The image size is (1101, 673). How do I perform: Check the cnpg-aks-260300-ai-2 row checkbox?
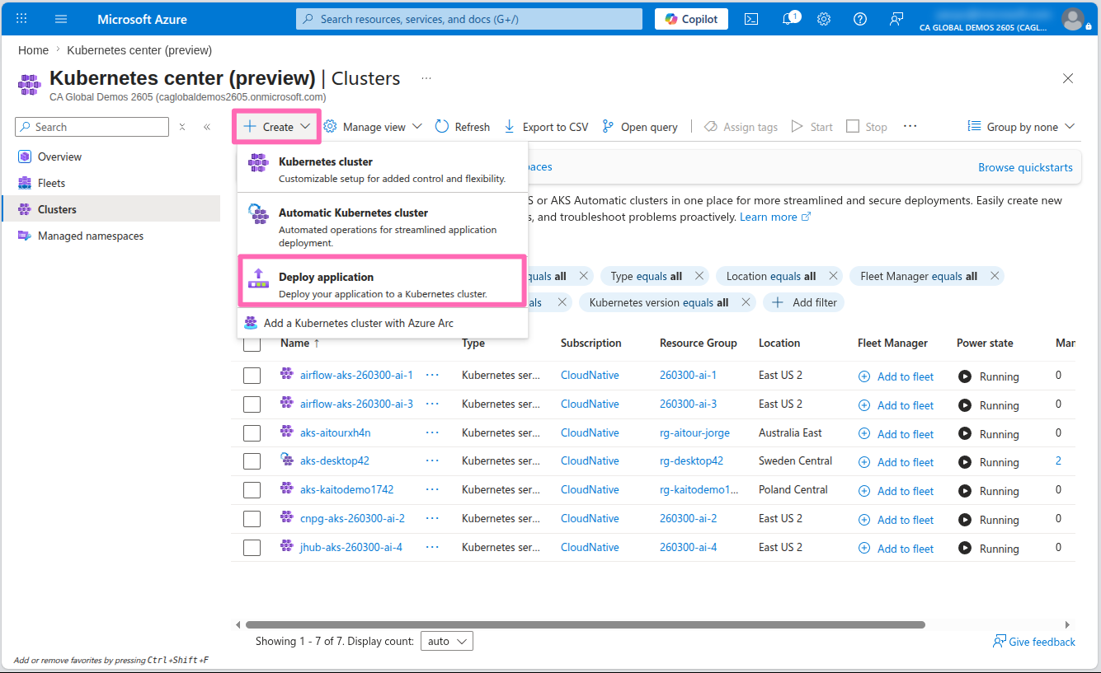(252, 519)
